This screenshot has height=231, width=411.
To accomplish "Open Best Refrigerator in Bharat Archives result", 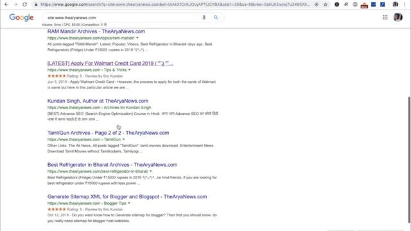I will (112, 165).
